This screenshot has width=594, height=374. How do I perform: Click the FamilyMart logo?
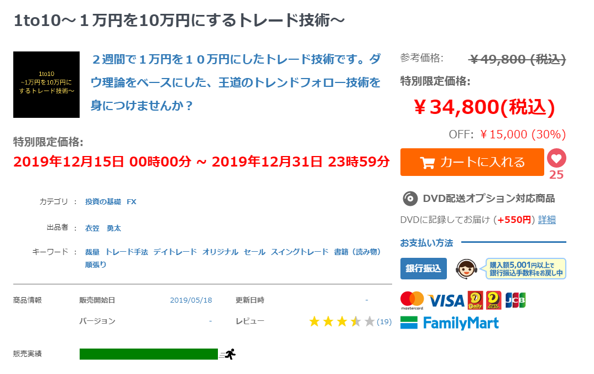[450, 323]
